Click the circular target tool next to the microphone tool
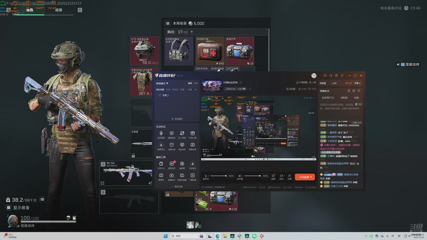This screenshot has width=427, height=240. point(171,133)
